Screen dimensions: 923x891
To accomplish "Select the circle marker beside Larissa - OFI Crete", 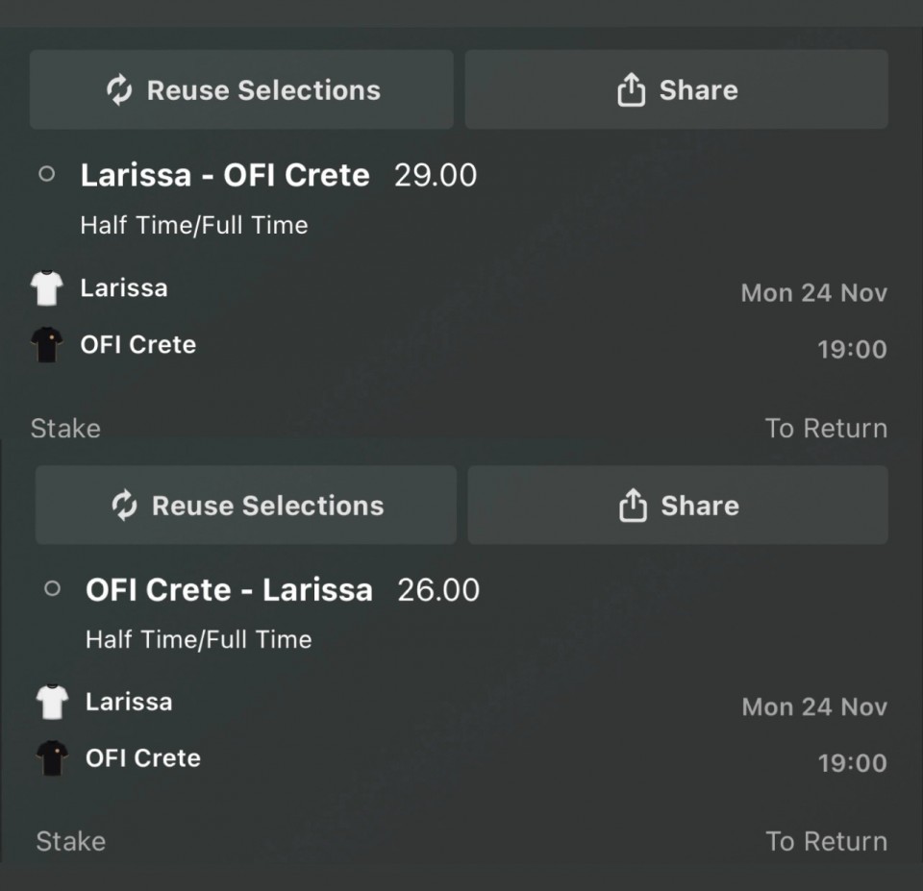I will pos(46,175).
